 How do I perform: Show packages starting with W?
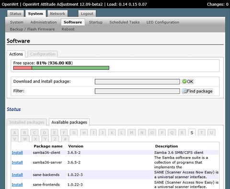(25, 139)
